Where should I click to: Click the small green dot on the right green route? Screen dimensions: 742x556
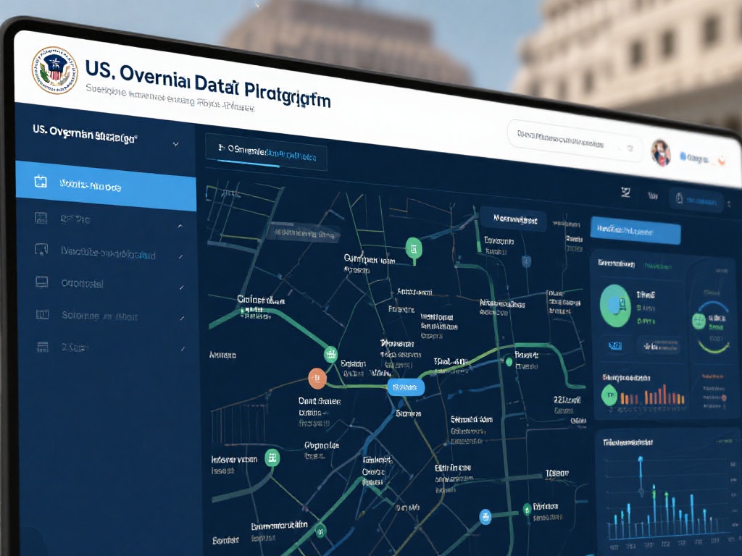point(509,362)
